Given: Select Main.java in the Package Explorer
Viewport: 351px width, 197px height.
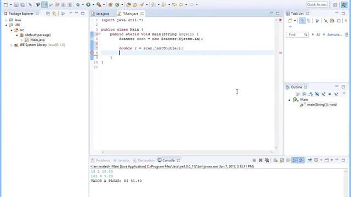Looking at the screenshot, I should 37,40.
